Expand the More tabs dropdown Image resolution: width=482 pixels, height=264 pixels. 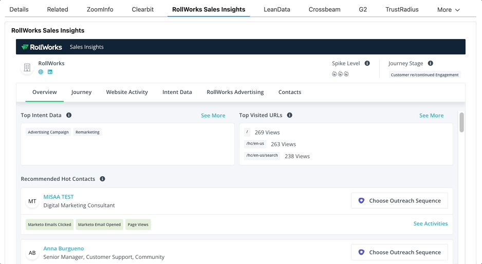click(x=448, y=10)
